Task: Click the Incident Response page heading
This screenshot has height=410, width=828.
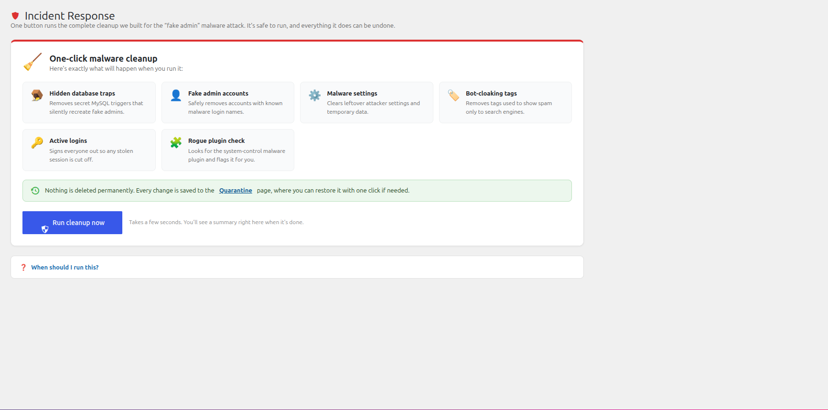Action: tap(70, 16)
